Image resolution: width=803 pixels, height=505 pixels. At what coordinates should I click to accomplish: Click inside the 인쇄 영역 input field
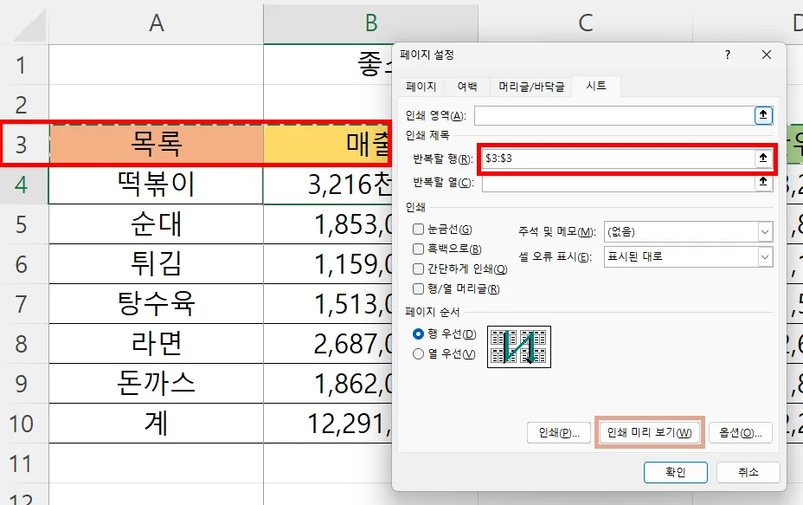606,113
